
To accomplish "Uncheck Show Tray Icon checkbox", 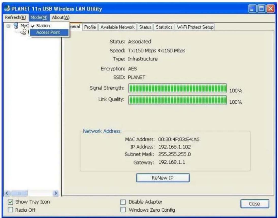I will point(10,202).
